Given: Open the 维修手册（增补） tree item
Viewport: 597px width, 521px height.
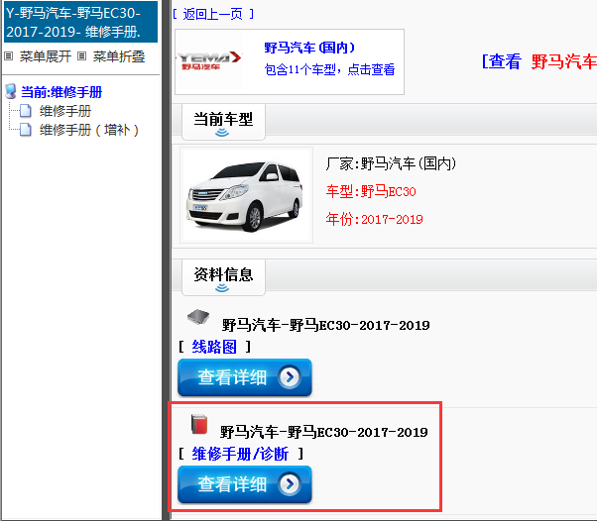Looking at the screenshot, I should pos(89,130).
